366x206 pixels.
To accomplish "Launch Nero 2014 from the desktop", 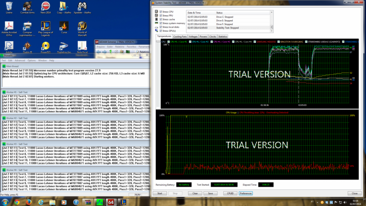I will (x=46, y=7).
